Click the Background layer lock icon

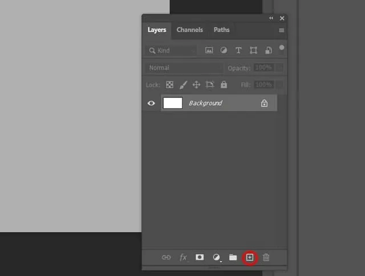[x=264, y=103]
